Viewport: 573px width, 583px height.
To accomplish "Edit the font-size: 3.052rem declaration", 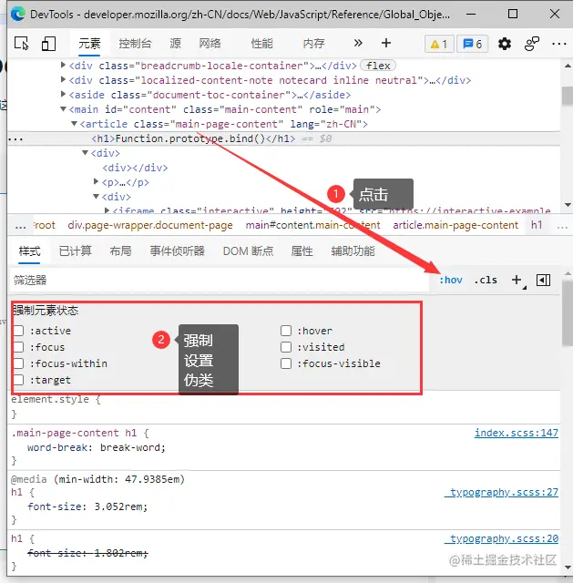I will pyautogui.click(x=87, y=506).
